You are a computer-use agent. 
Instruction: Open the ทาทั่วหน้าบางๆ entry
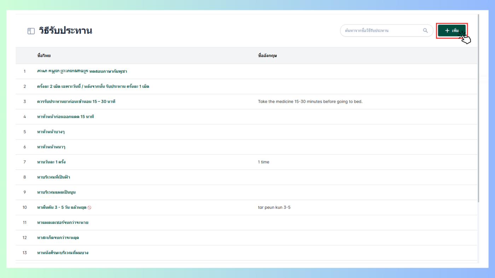click(x=51, y=132)
